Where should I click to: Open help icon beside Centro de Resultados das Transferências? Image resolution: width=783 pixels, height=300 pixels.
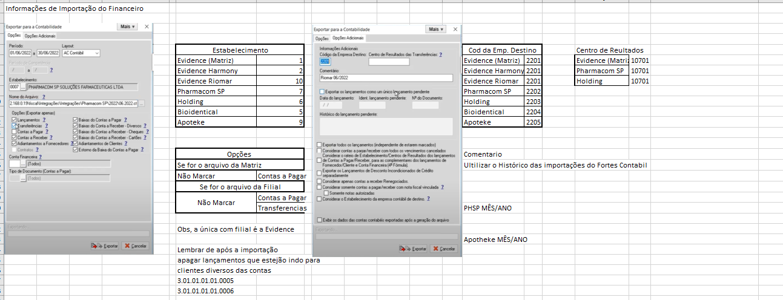click(x=440, y=54)
